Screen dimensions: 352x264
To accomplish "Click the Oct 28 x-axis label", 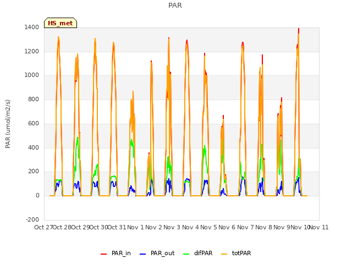I will click(x=62, y=227).
